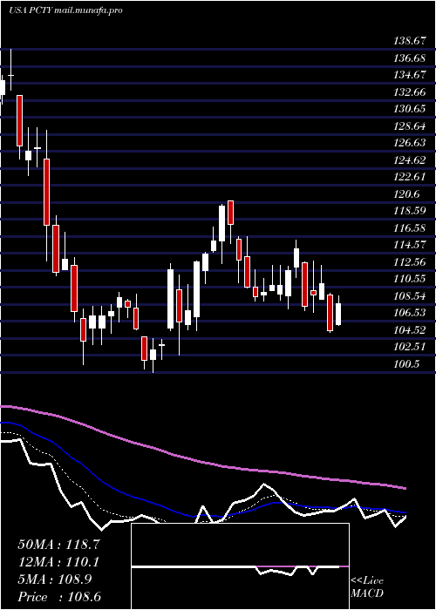
Task: Select the 138.67 price axis label
Action: [x=410, y=41]
